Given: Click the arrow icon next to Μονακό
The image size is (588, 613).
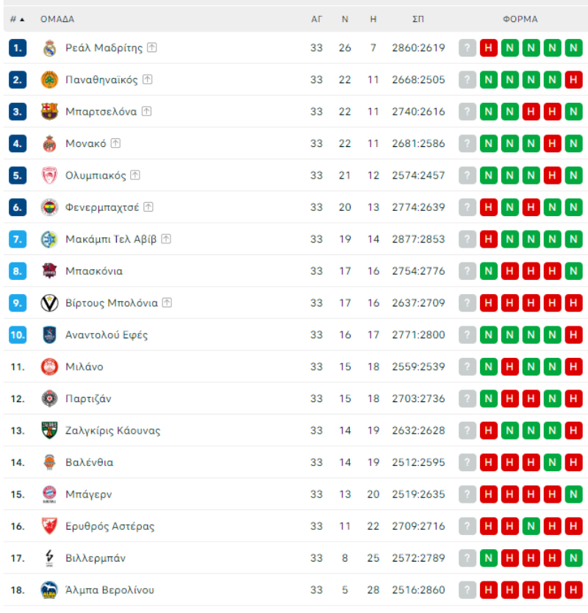Looking at the screenshot, I should (x=115, y=143).
